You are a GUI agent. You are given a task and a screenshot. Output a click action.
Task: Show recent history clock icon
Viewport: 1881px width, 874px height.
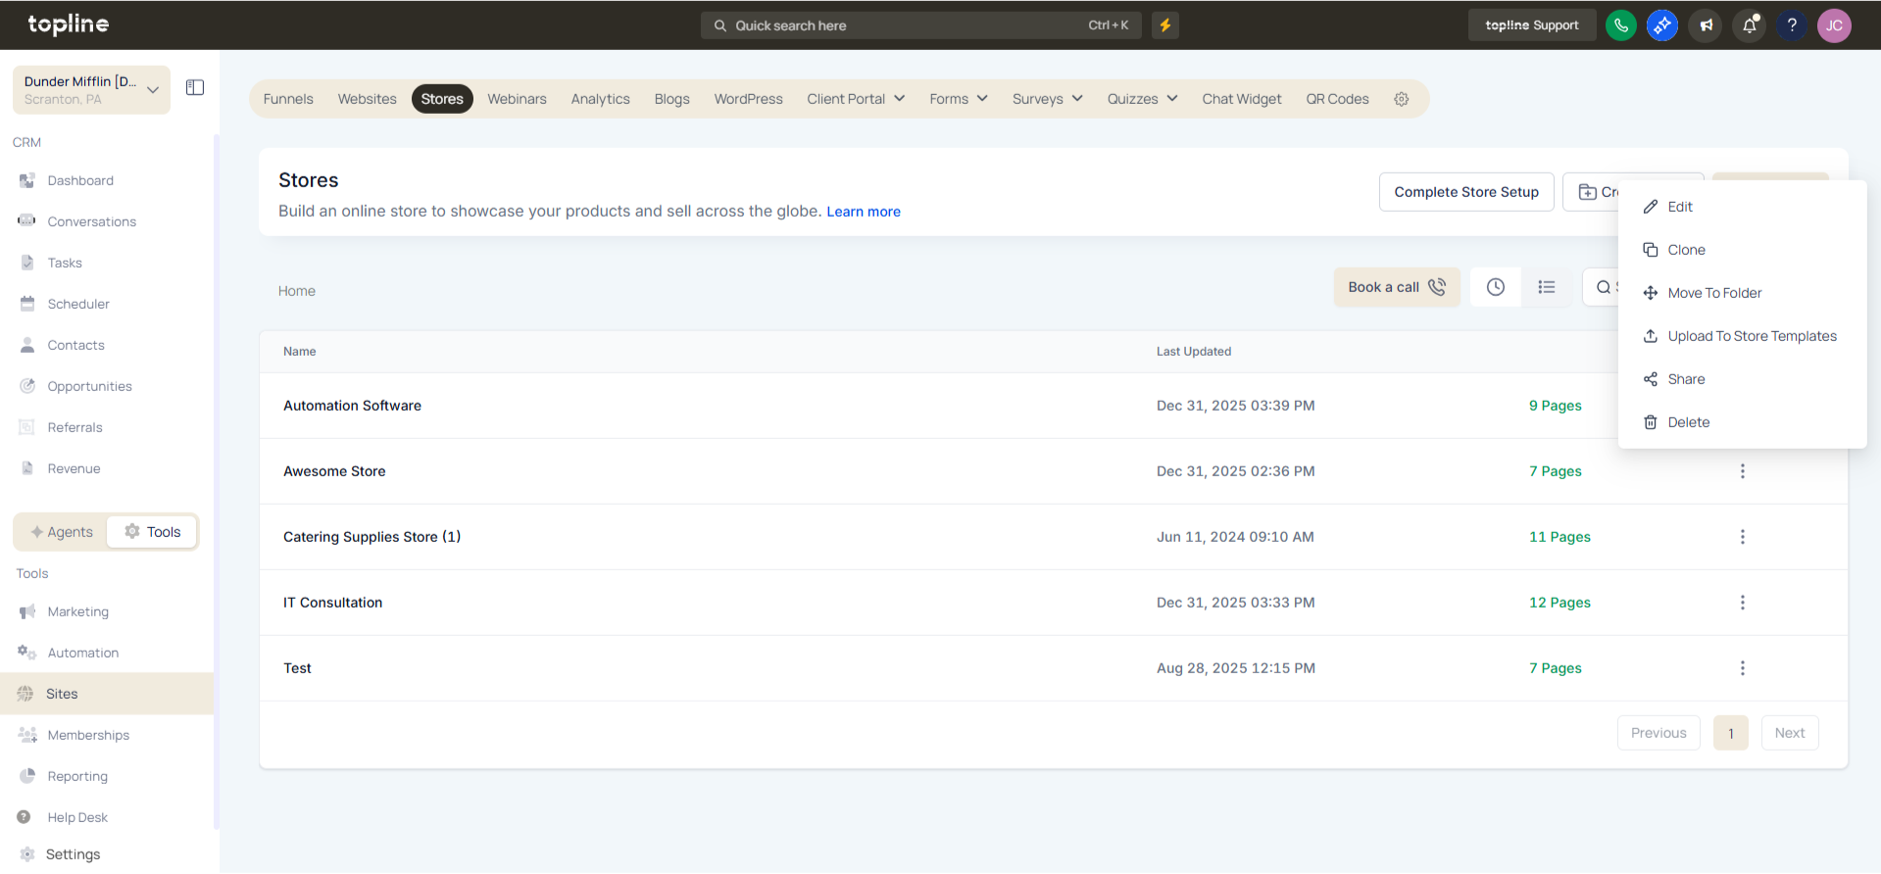[1496, 287]
